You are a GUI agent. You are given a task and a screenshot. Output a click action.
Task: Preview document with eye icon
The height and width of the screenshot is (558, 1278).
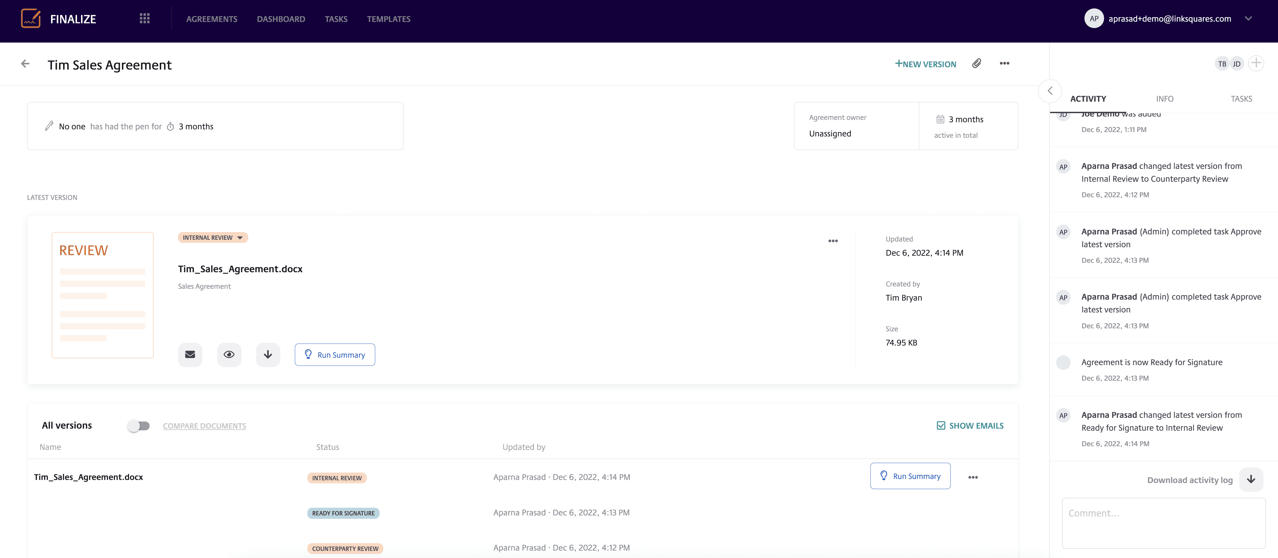pyautogui.click(x=229, y=355)
